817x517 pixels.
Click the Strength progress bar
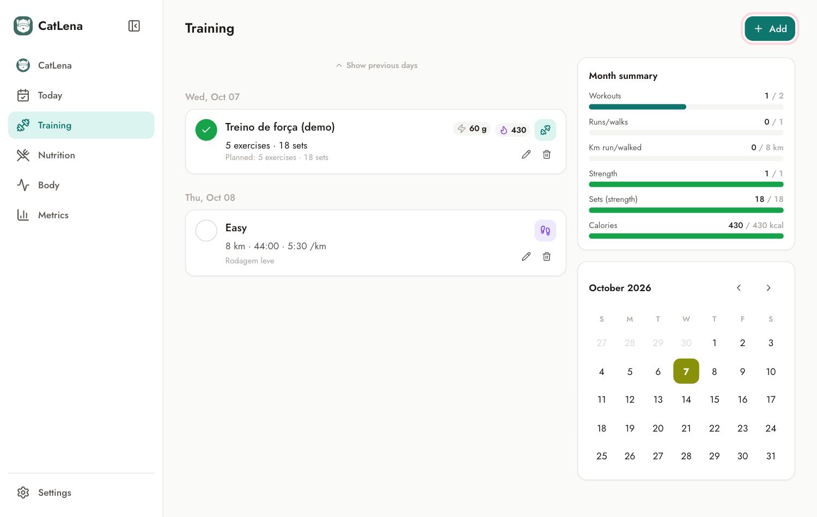[x=686, y=184]
